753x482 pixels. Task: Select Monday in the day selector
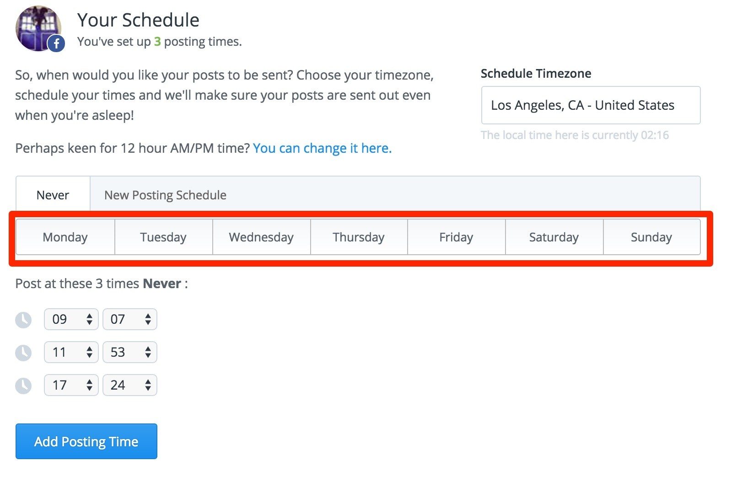(x=65, y=237)
